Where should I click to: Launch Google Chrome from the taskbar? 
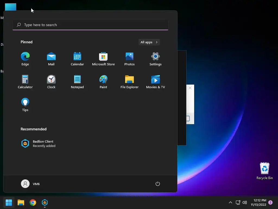click(33, 202)
